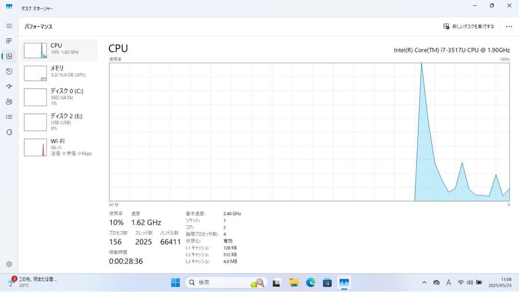
Task: Select the Performance graph icon in sidebar
Action: coord(9,56)
